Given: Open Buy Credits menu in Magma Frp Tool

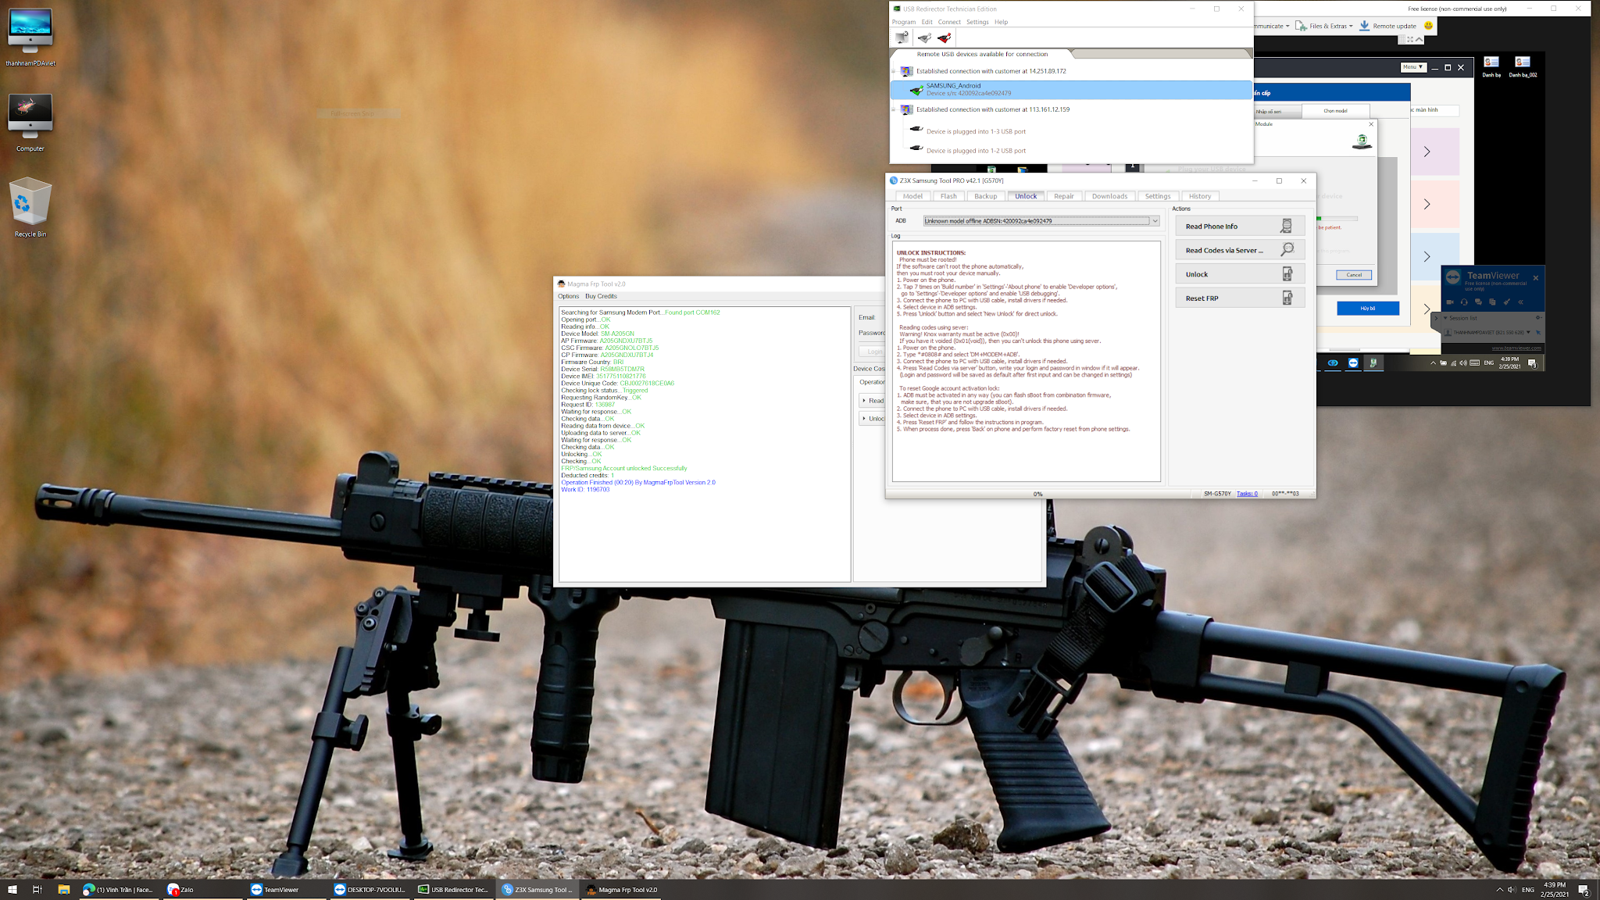Looking at the screenshot, I should pos(601,296).
